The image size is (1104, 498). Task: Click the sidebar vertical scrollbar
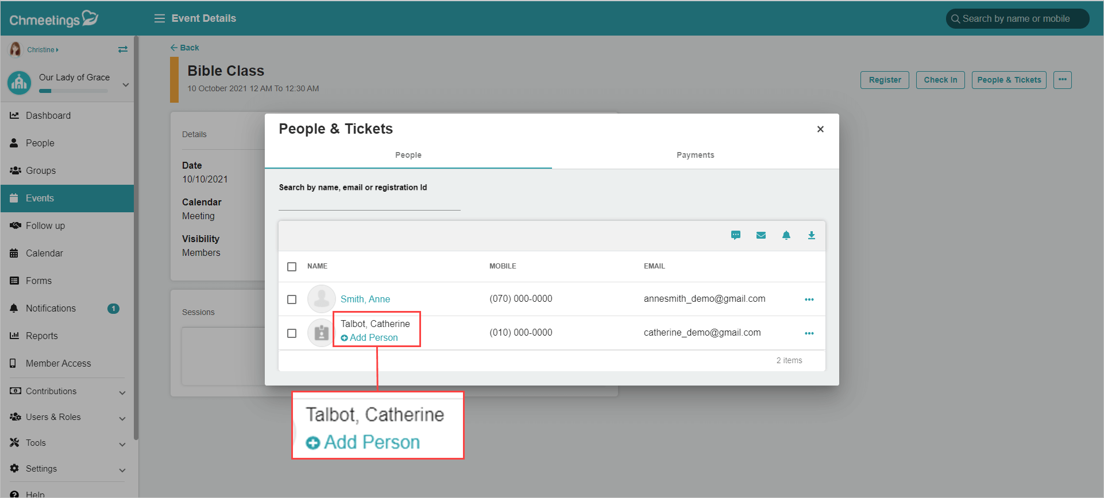tap(136, 238)
